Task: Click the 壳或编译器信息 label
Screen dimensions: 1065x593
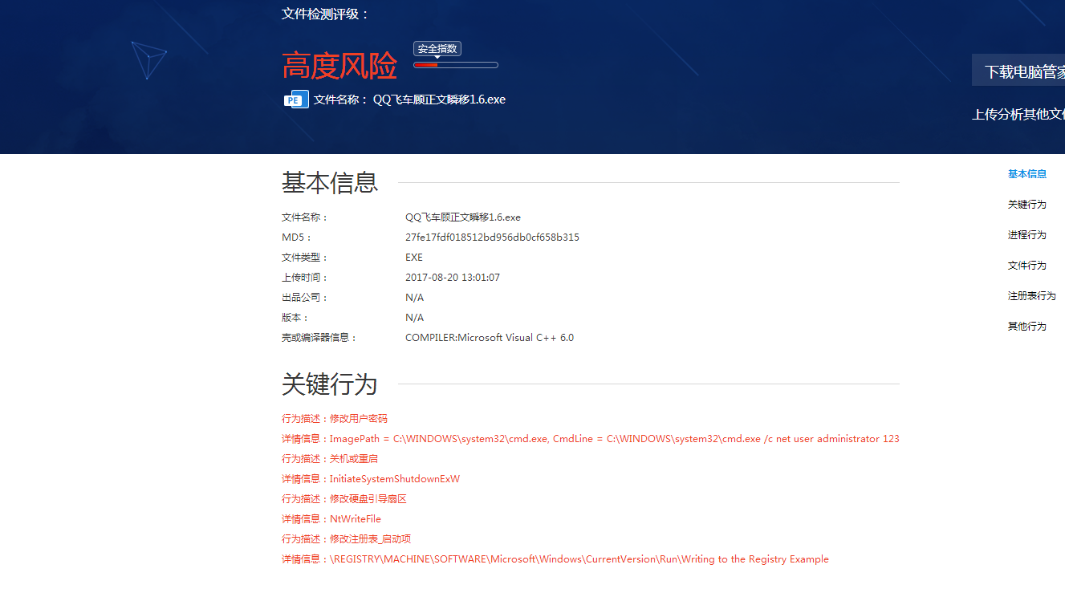Action: point(319,338)
